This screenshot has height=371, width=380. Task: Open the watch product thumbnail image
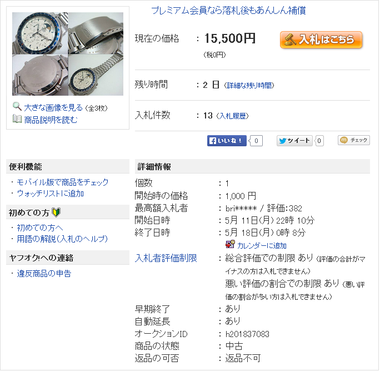point(68,54)
